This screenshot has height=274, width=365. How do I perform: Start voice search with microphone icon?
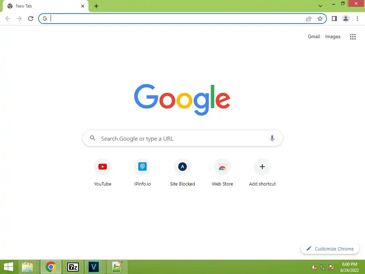272,138
